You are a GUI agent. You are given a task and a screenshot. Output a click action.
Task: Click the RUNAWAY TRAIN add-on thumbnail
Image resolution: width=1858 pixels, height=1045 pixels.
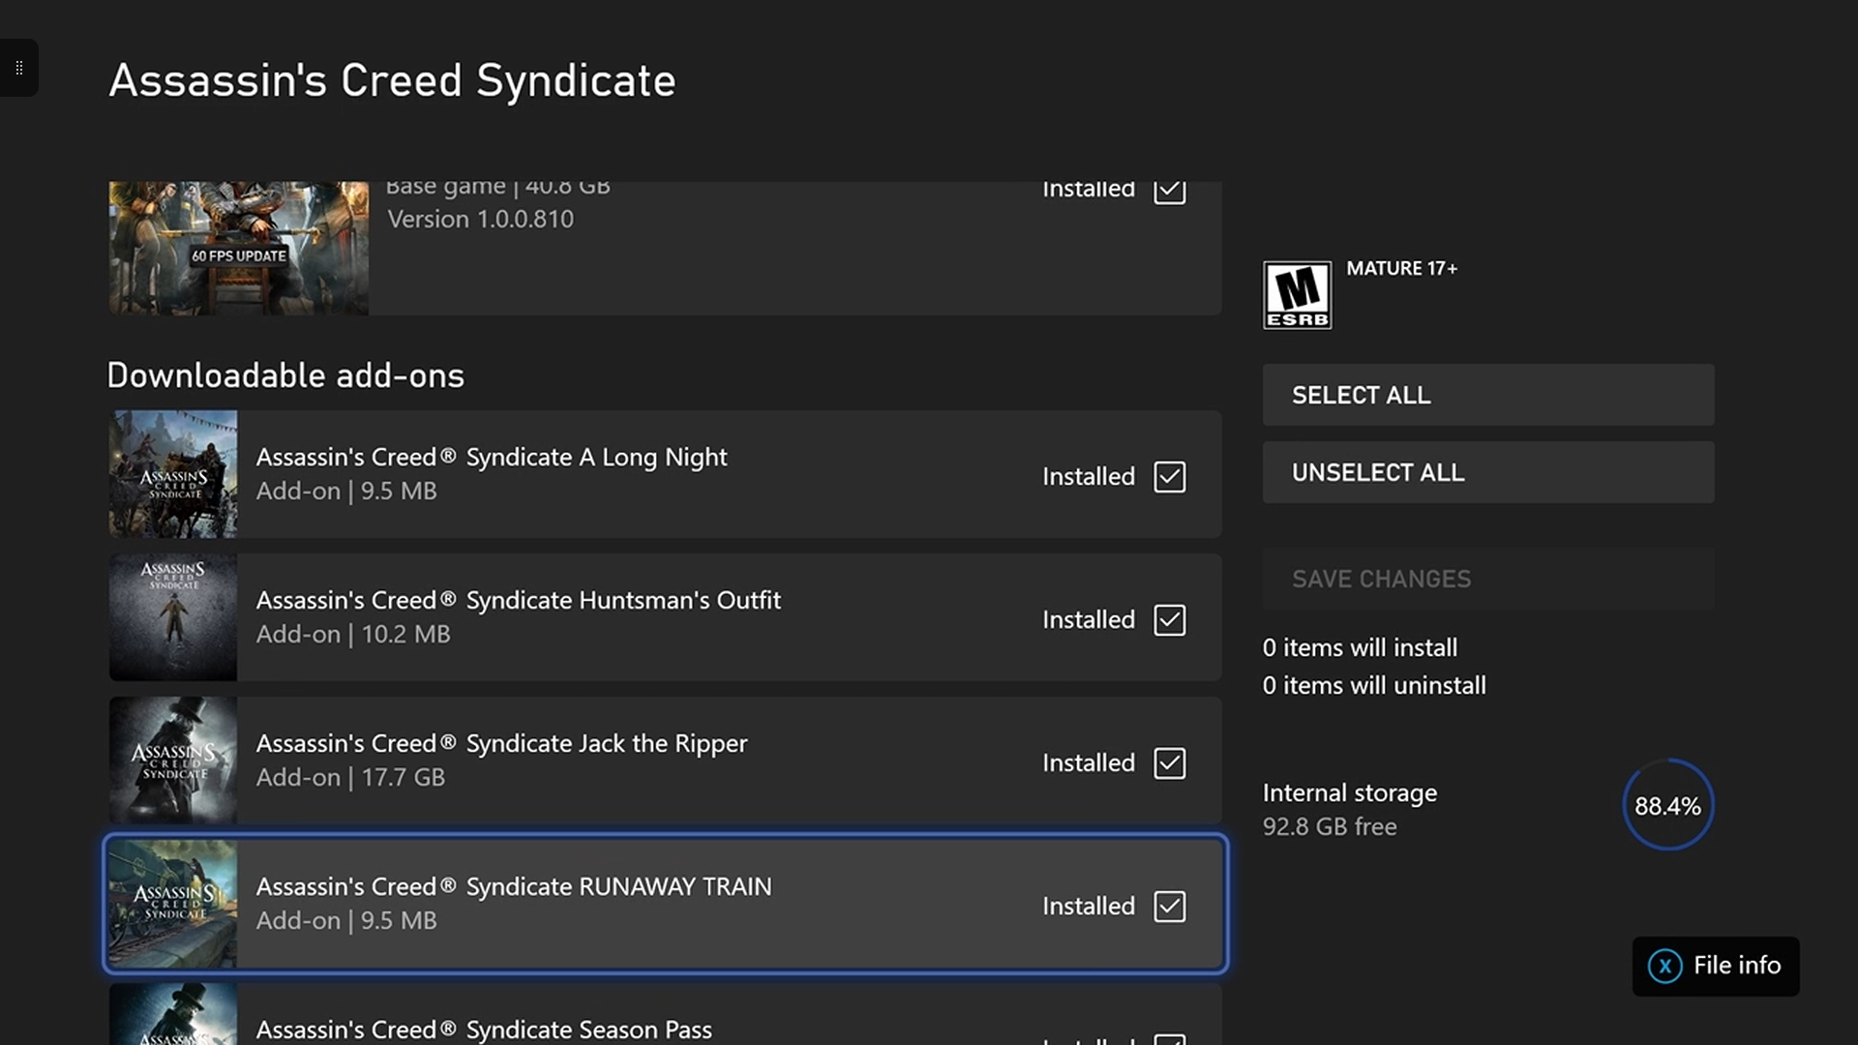pos(173,904)
